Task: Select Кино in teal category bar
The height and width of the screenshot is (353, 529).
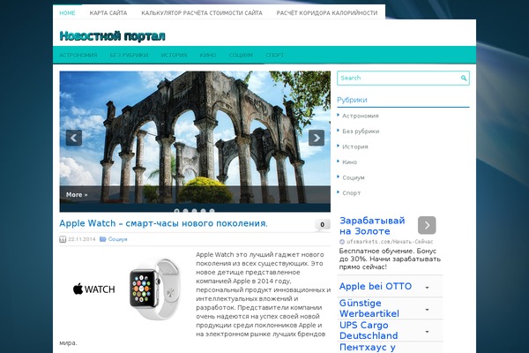Action: [208, 55]
